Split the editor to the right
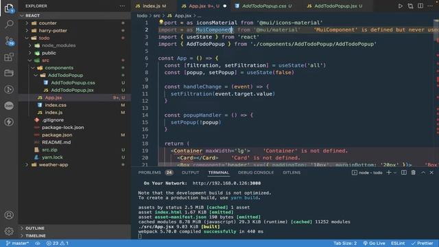Image resolution: width=439 pixels, height=247 pixels. click(x=420, y=6)
